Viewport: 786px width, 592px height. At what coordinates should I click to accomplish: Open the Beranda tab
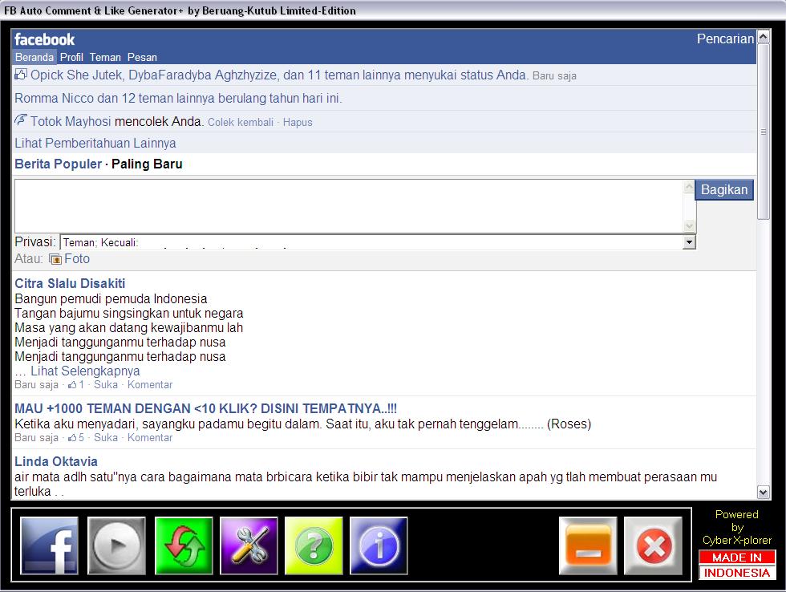click(34, 57)
